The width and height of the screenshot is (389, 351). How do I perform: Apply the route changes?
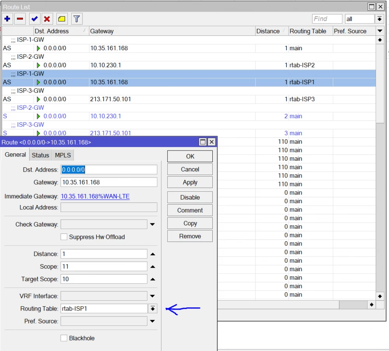click(189, 182)
